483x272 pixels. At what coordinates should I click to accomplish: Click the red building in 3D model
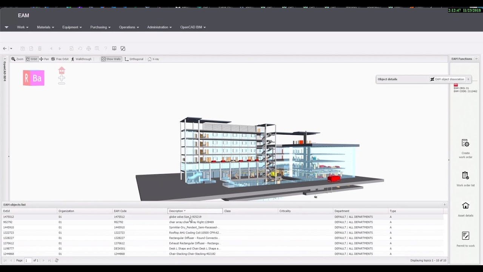point(334,178)
